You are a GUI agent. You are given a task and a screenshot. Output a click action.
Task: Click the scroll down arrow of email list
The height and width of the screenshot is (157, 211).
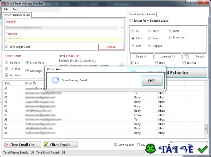[206, 136]
